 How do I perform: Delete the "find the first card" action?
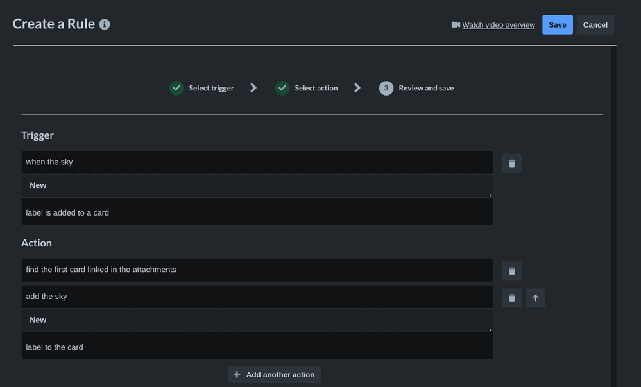tap(511, 270)
